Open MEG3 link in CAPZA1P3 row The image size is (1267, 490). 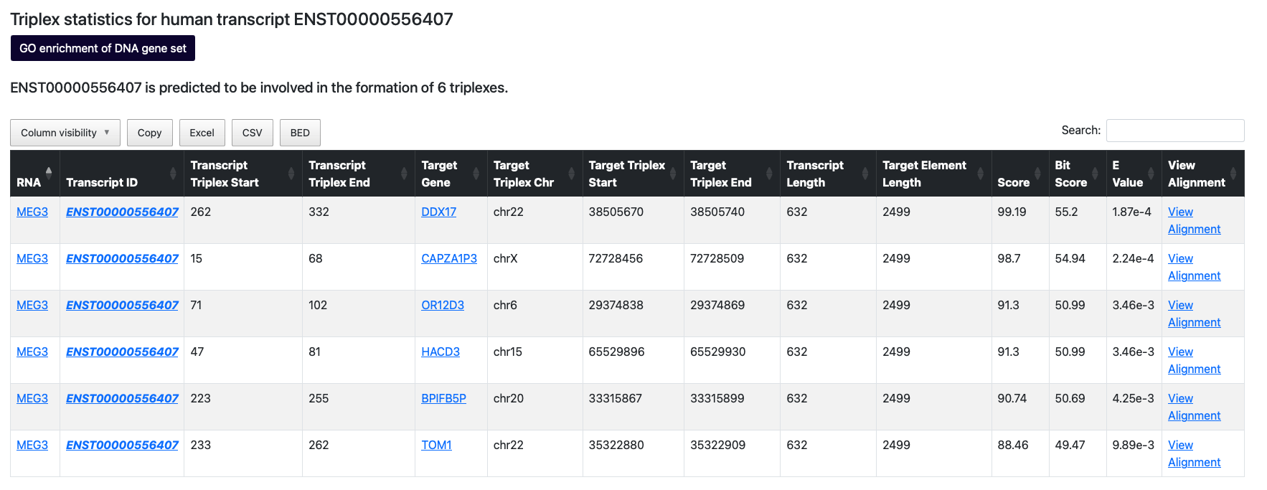(32, 258)
